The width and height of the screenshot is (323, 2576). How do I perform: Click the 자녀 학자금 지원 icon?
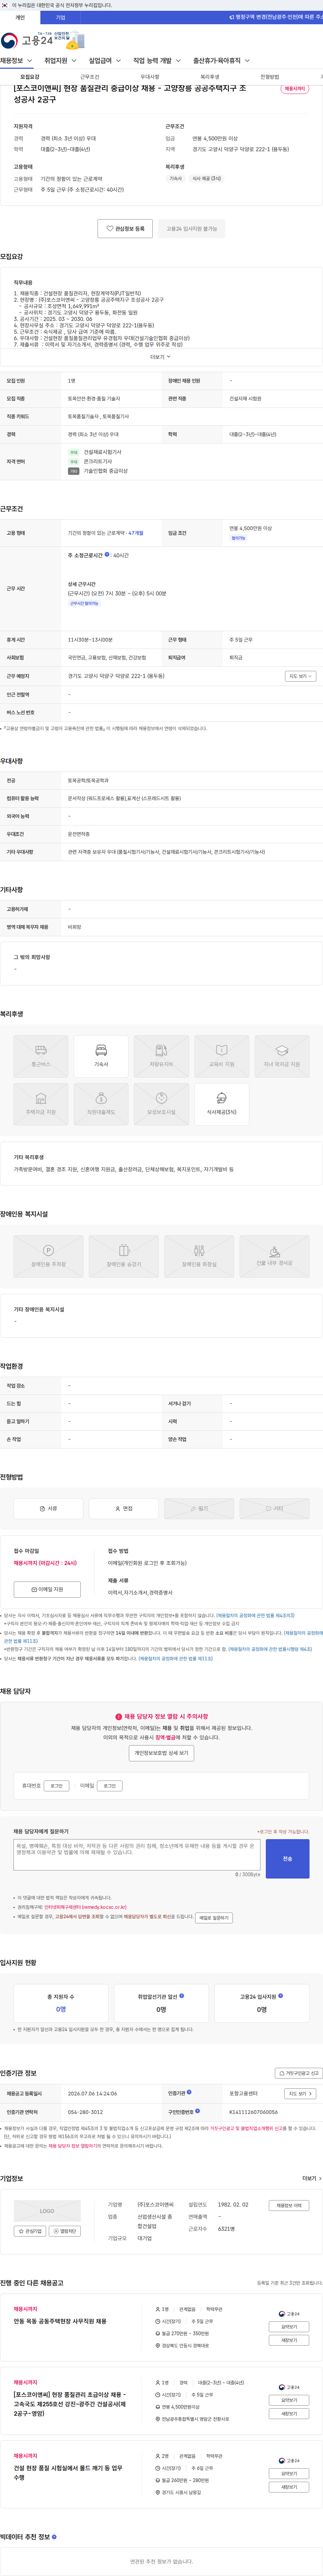coord(282,1056)
